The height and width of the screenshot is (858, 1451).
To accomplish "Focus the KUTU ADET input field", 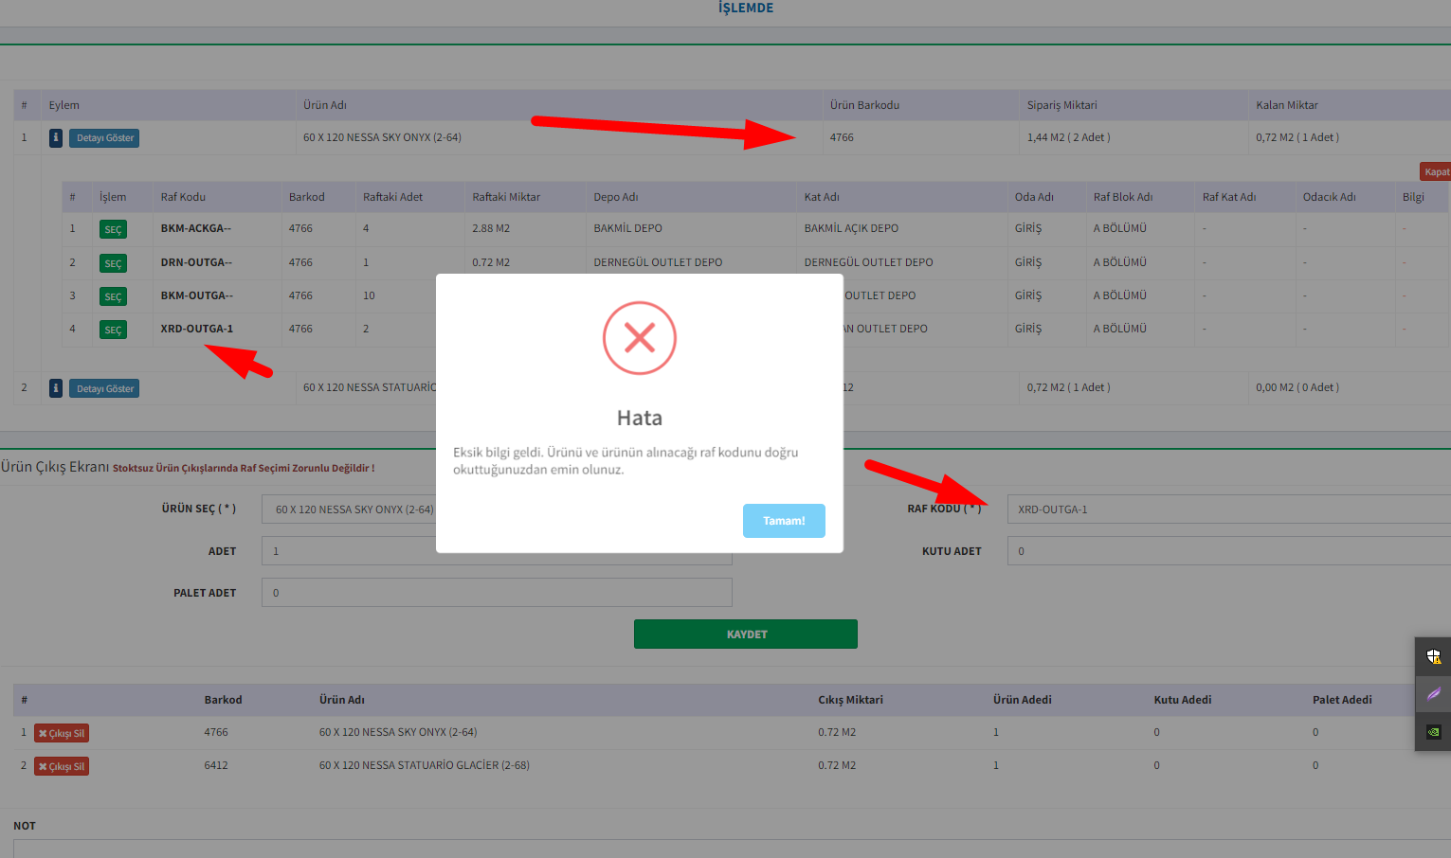I will coord(1227,551).
